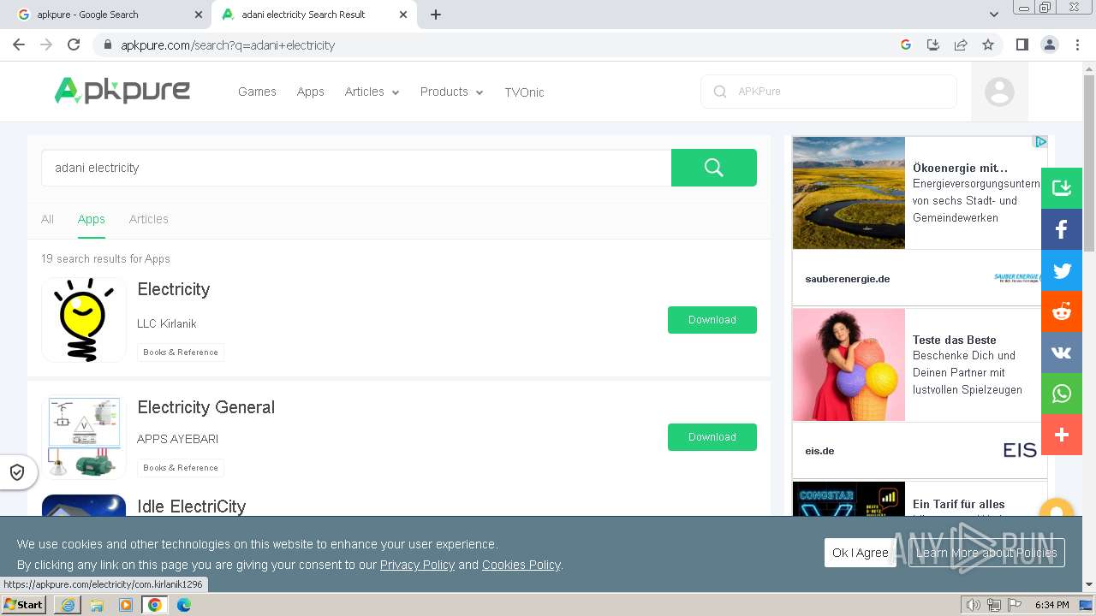Download the Electricity General app

pyautogui.click(x=712, y=437)
